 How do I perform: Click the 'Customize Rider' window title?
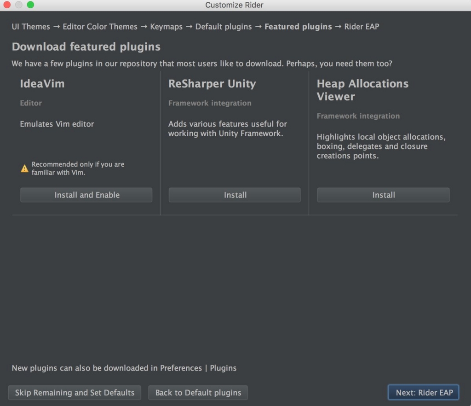click(234, 5)
